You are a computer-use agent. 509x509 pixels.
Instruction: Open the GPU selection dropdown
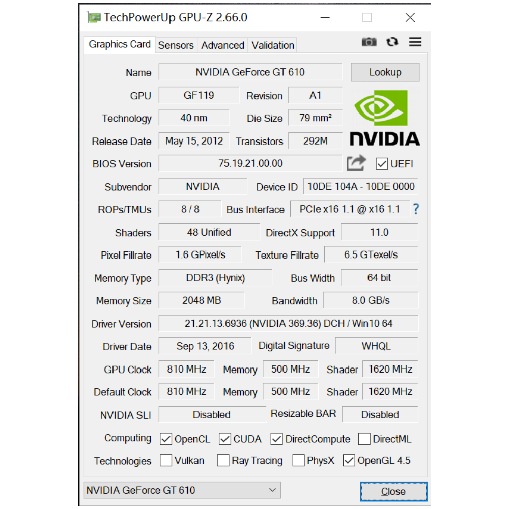(x=182, y=490)
